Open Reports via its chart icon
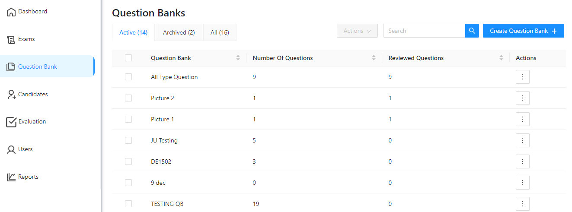The image size is (572, 212). [x=11, y=177]
